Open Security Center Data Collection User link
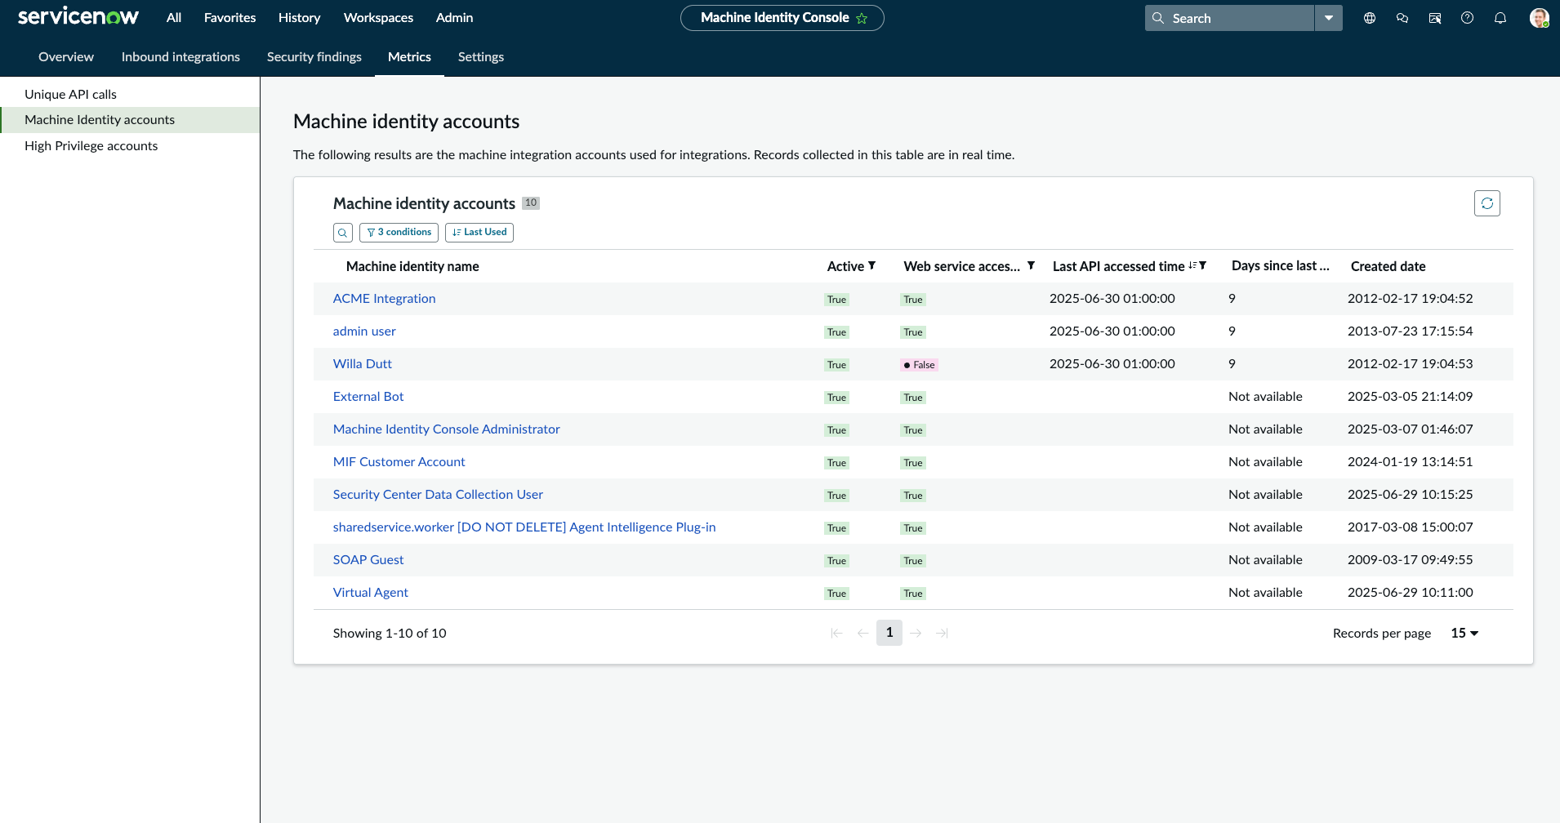This screenshot has height=823, width=1560. [x=438, y=495]
